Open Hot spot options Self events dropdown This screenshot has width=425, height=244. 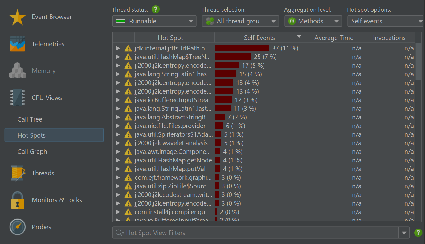[385, 21]
